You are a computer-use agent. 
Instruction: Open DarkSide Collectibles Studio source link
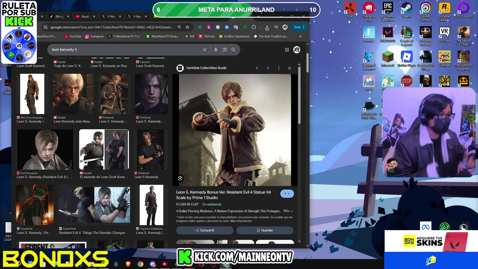(x=202, y=68)
